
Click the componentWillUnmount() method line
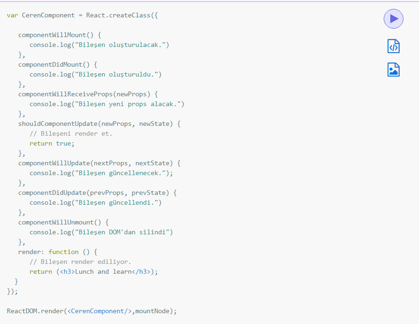pos(64,223)
